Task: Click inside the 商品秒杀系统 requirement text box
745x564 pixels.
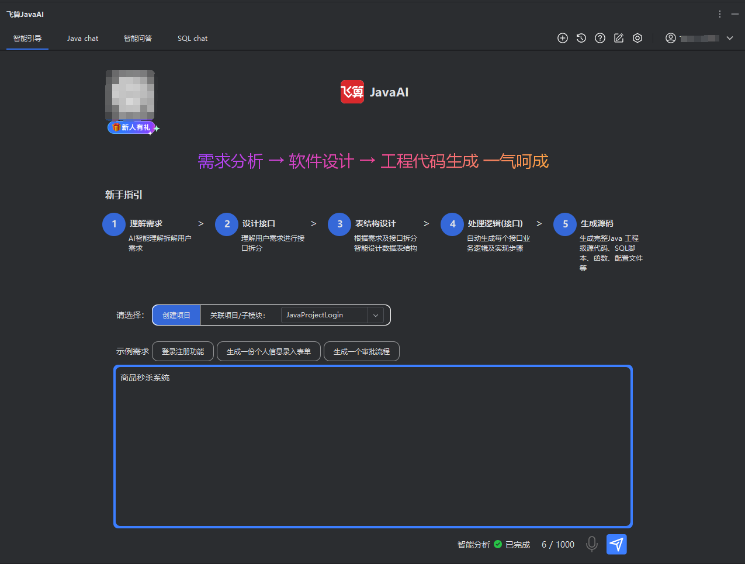Action: (373, 447)
